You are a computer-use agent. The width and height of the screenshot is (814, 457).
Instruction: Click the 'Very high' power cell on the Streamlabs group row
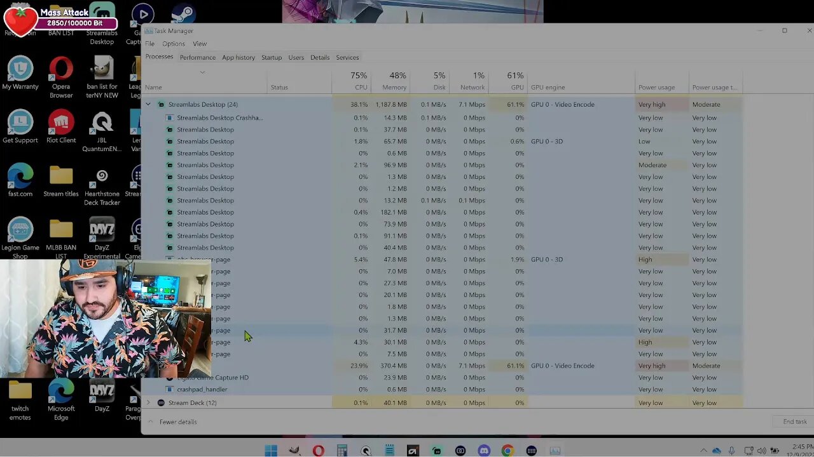[662, 104]
